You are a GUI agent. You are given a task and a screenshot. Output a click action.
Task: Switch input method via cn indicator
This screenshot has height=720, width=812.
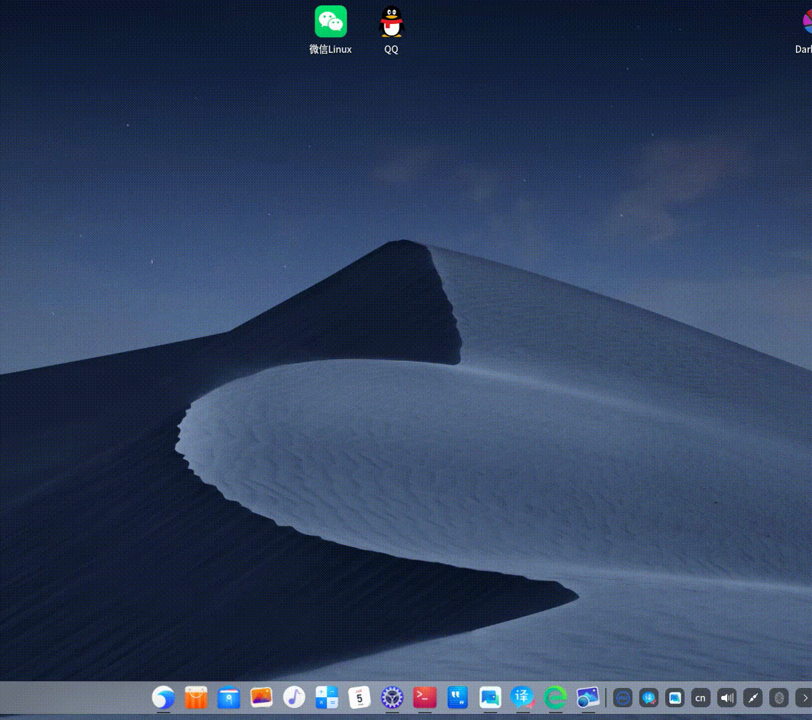pos(700,698)
